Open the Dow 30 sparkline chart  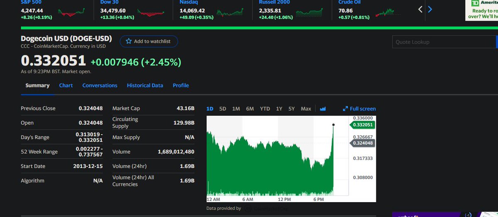pyautogui.click(x=151, y=12)
